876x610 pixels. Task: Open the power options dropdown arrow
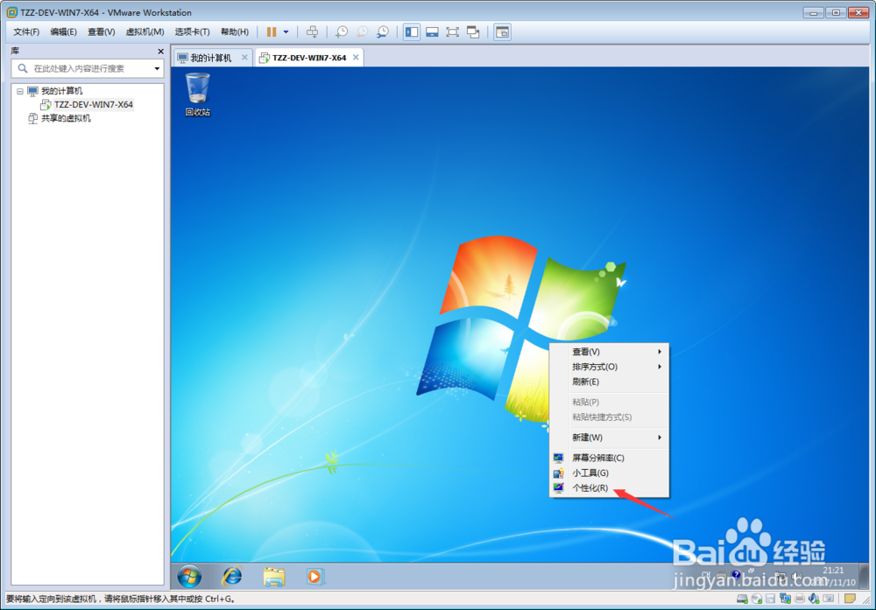tap(286, 32)
